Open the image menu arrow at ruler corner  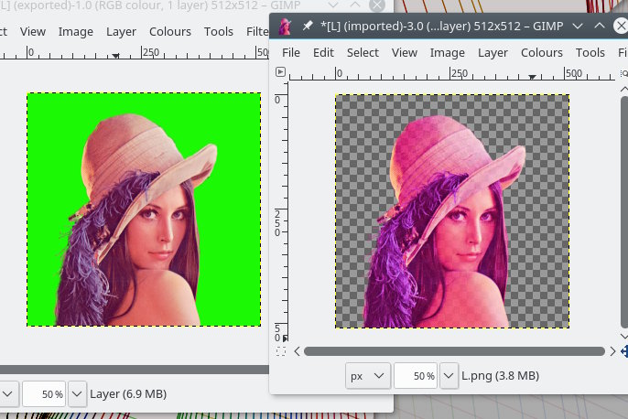click(280, 72)
